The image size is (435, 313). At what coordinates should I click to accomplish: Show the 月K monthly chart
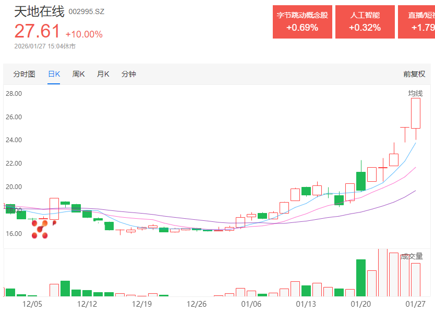coord(103,74)
